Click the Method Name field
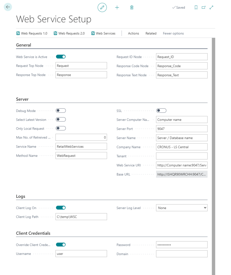This screenshot has width=231, height=275. point(81,156)
